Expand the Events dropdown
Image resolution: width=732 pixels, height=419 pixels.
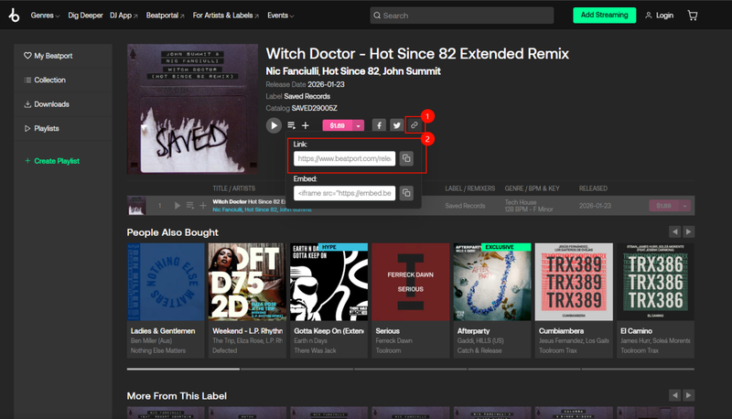click(281, 16)
